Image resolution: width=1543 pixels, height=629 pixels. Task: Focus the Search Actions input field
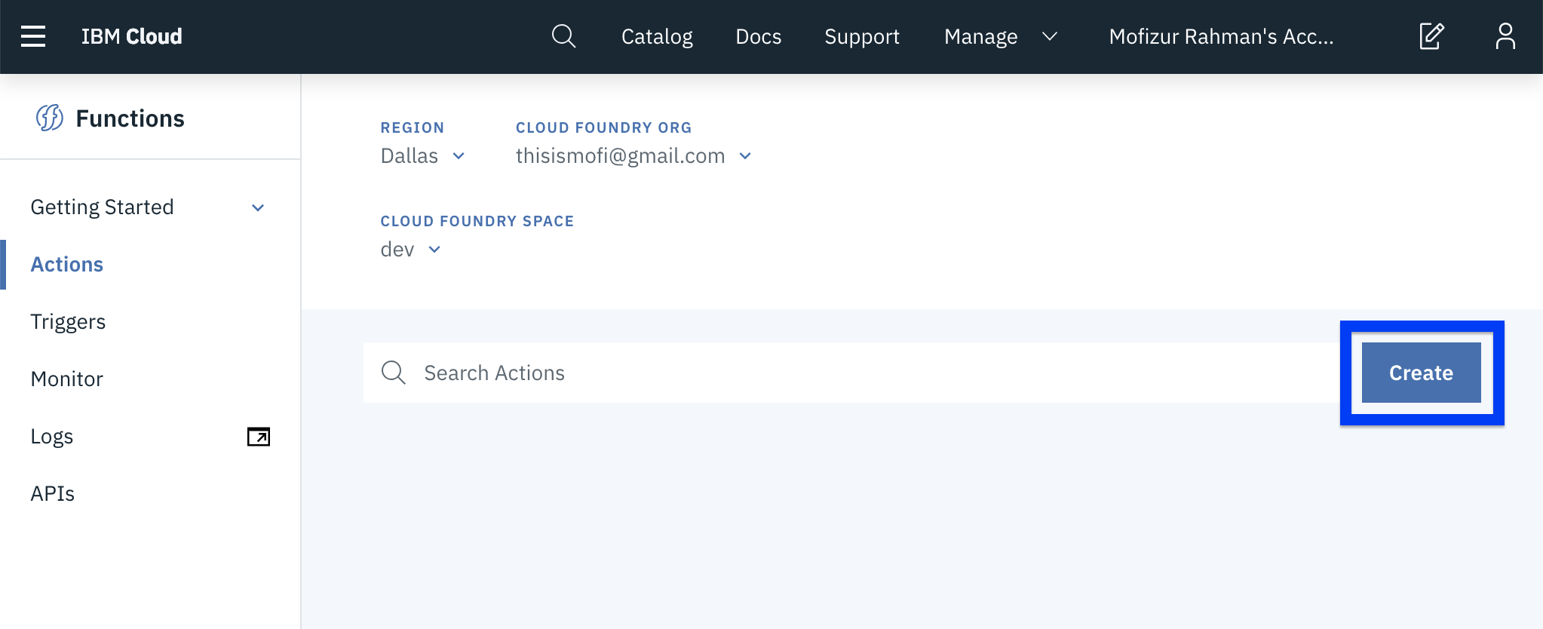[x=851, y=373]
